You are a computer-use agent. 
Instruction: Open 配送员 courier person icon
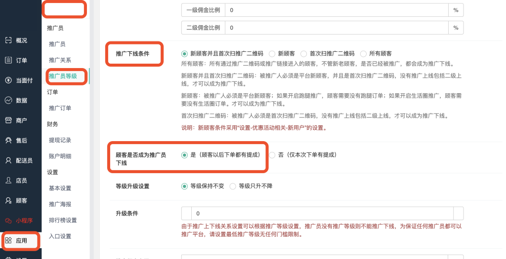8,160
